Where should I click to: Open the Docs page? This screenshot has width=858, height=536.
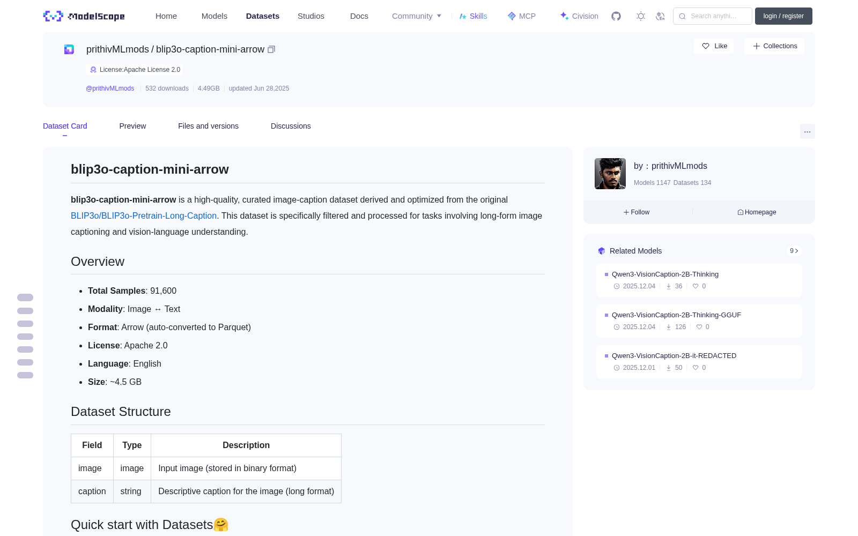[359, 16]
